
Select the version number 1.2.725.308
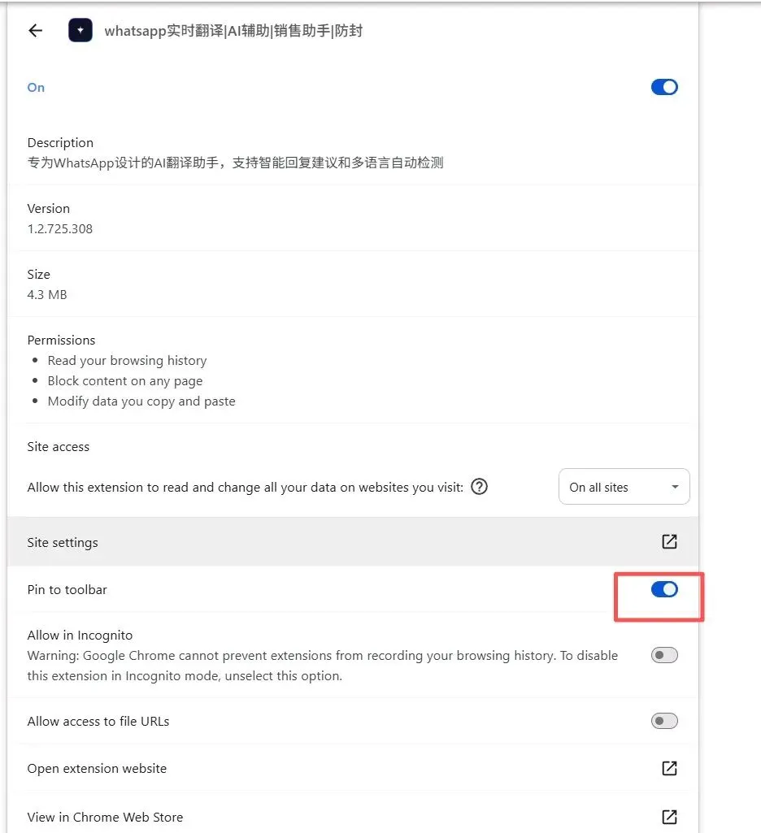(60, 229)
